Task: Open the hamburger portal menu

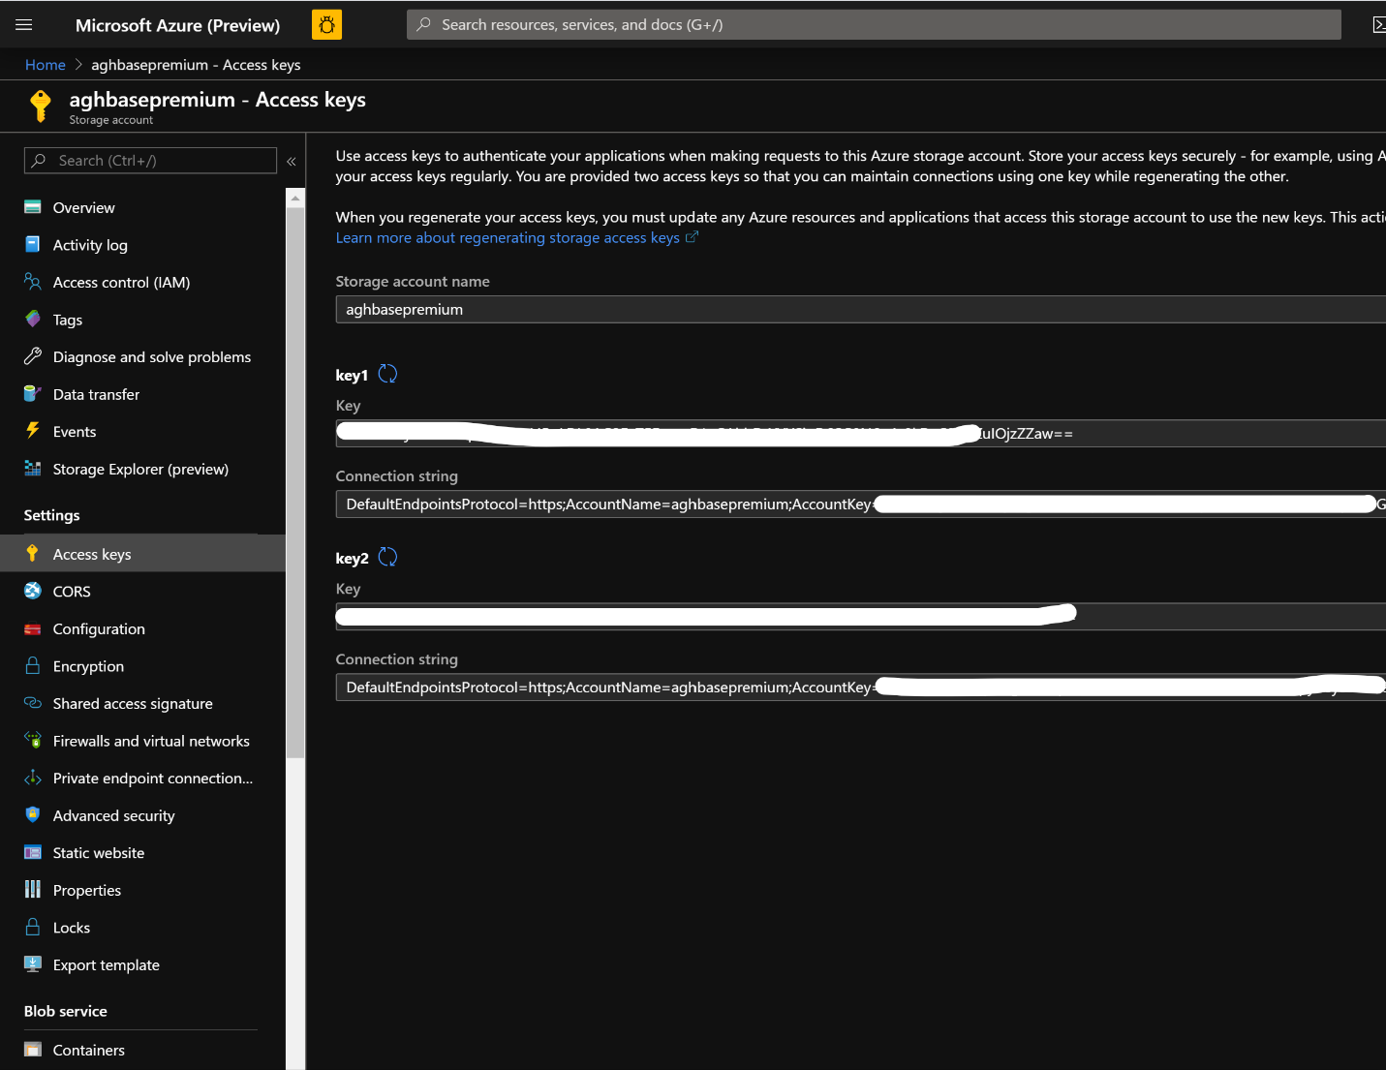Action: click(x=24, y=25)
